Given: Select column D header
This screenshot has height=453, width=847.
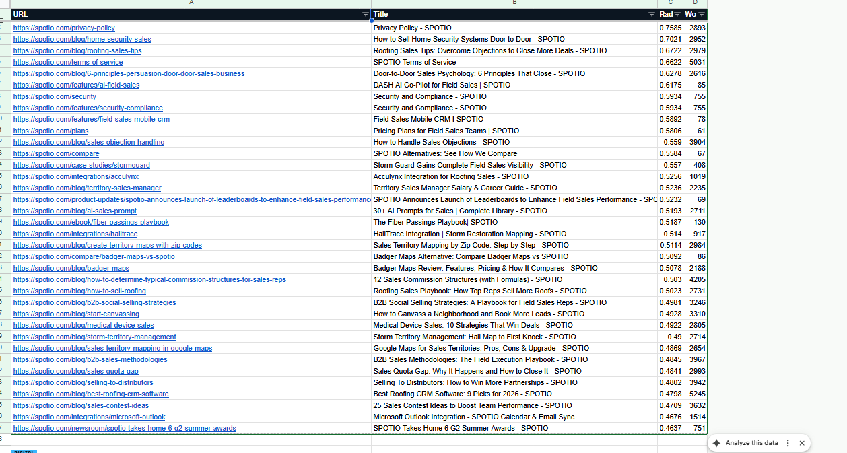Looking at the screenshot, I should point(695,3).
